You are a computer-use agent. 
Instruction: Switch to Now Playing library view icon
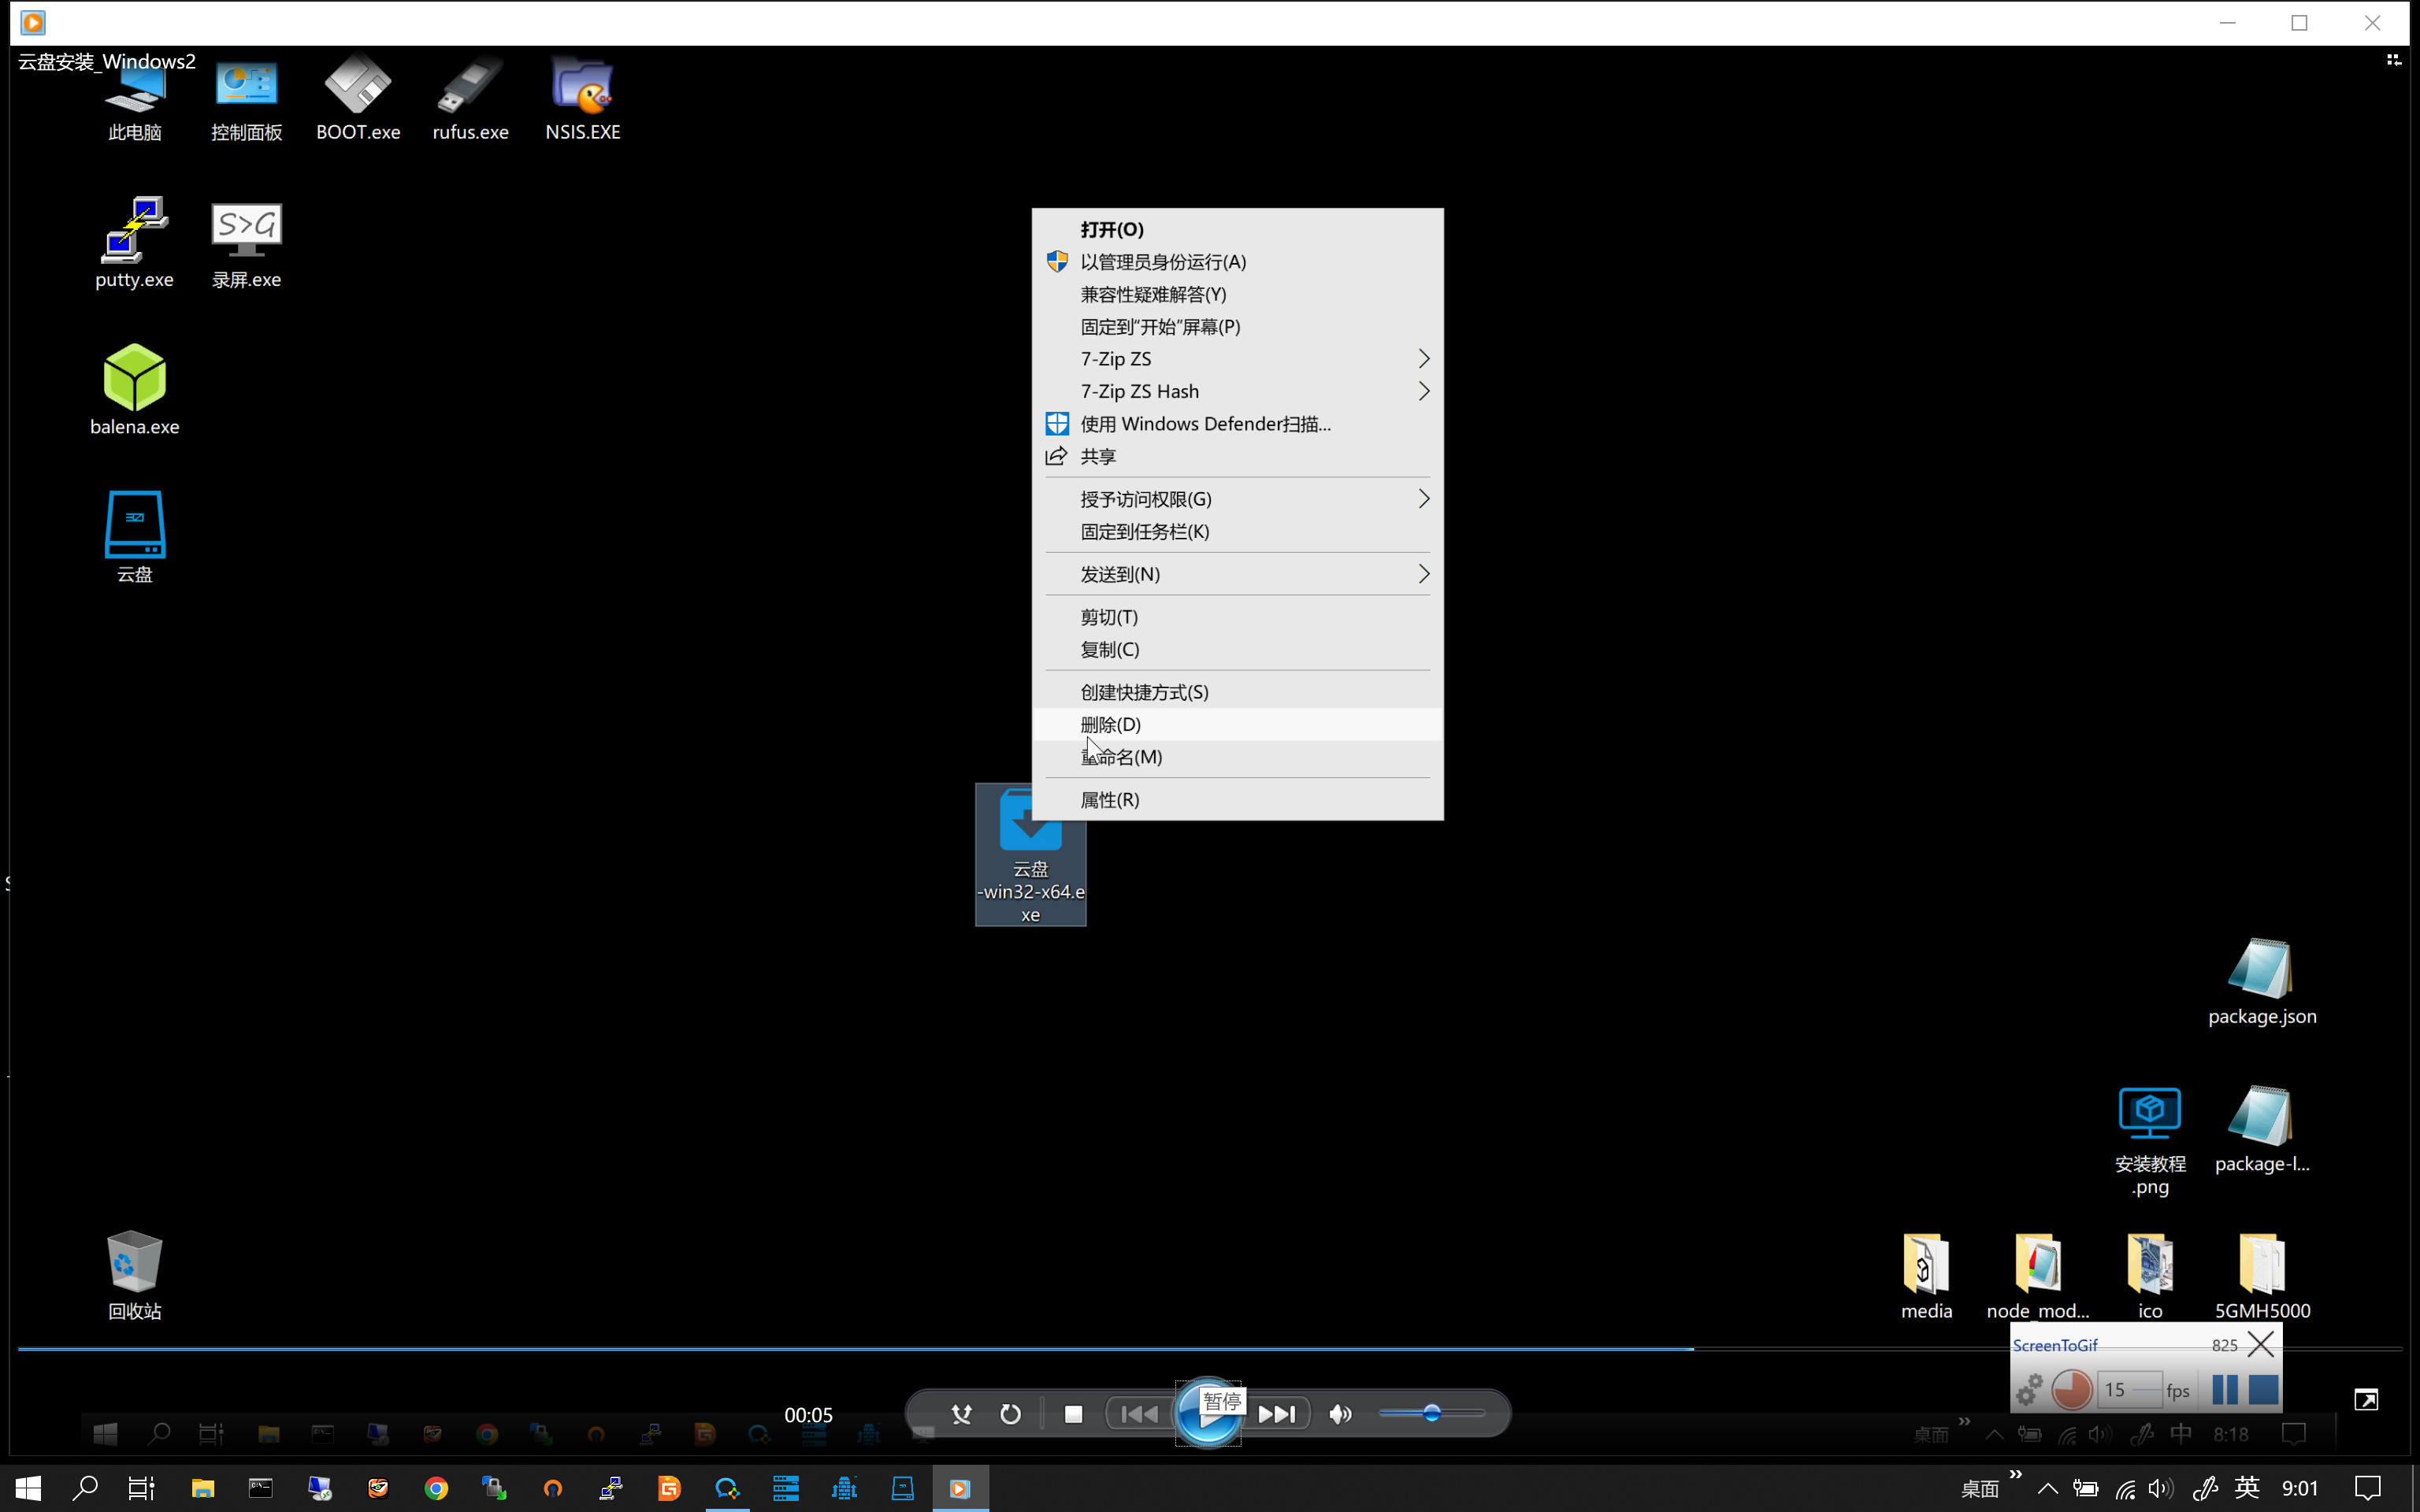[2394, 61]
